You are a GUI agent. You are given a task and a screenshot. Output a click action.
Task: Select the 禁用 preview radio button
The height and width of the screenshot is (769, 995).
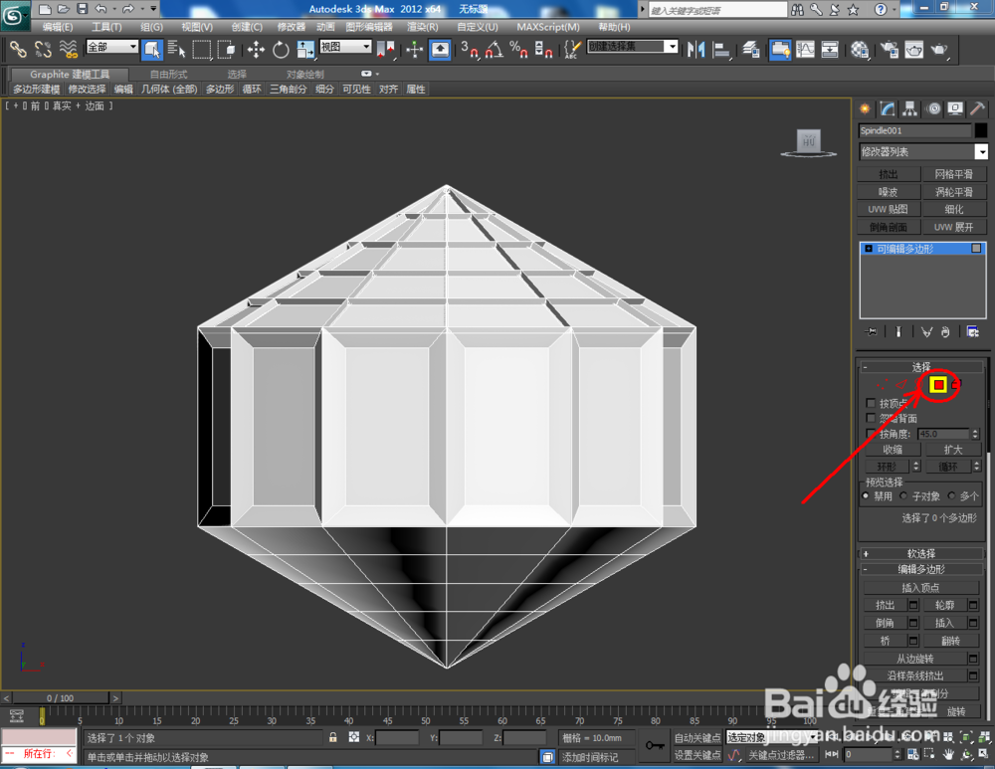pyautogui.click(x=866, y=495)
